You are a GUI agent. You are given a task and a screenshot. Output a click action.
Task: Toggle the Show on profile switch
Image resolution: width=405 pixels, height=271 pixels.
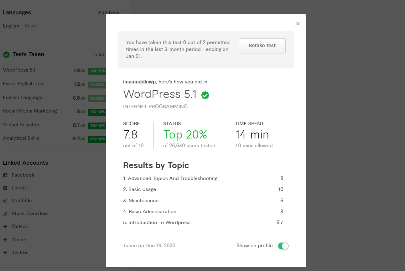(x=283, y=246)
